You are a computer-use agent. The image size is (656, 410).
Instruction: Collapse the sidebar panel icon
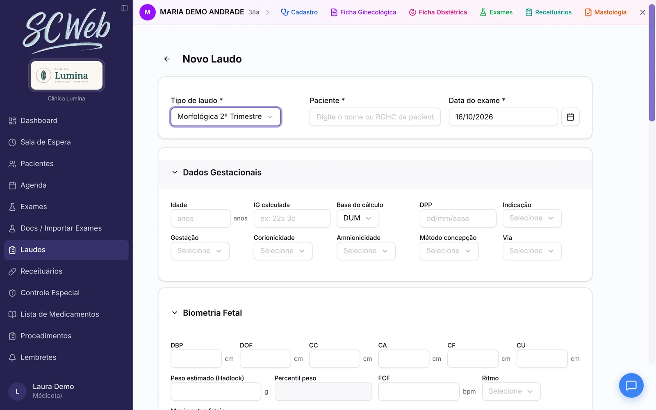point(125,8)
